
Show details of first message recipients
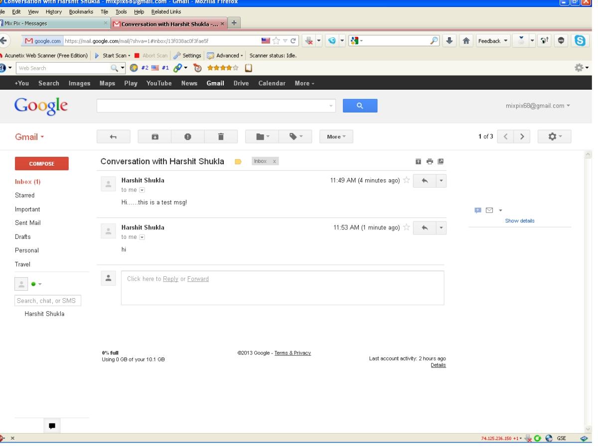[x=142, y=190]
